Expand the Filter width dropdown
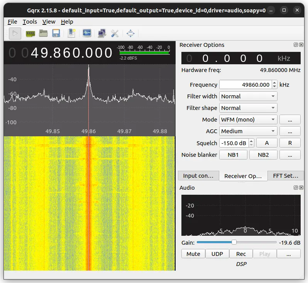 (x=248, y=96)
